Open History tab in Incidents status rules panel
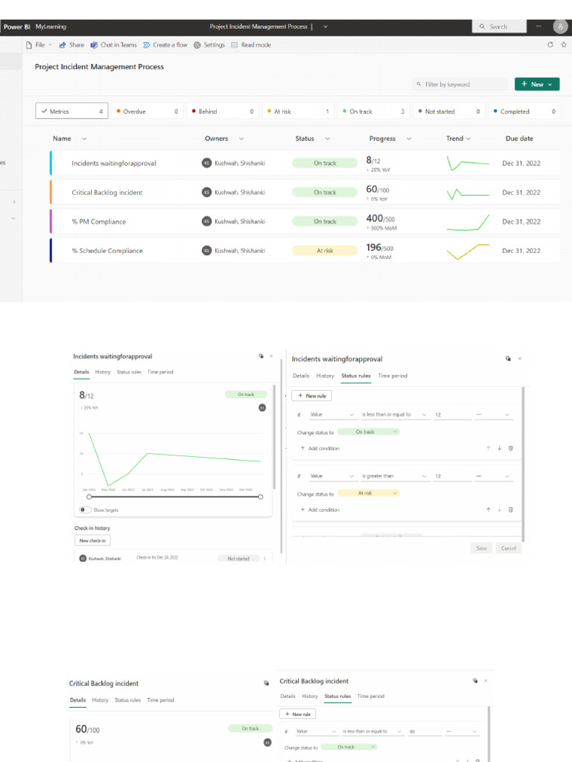This screenshot has height=762, width=572. pos(325,376)
